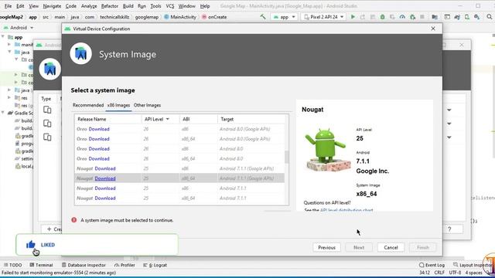Click the onCreate breadcrumb
The height and width of the screenshot is (278, 495).
tap(214, 17)
